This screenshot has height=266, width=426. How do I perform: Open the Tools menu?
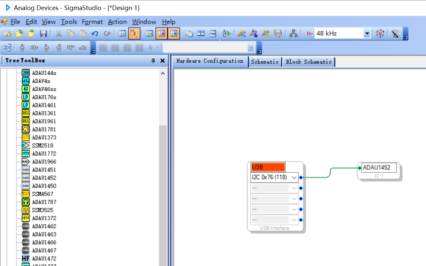tap(69, 22)
